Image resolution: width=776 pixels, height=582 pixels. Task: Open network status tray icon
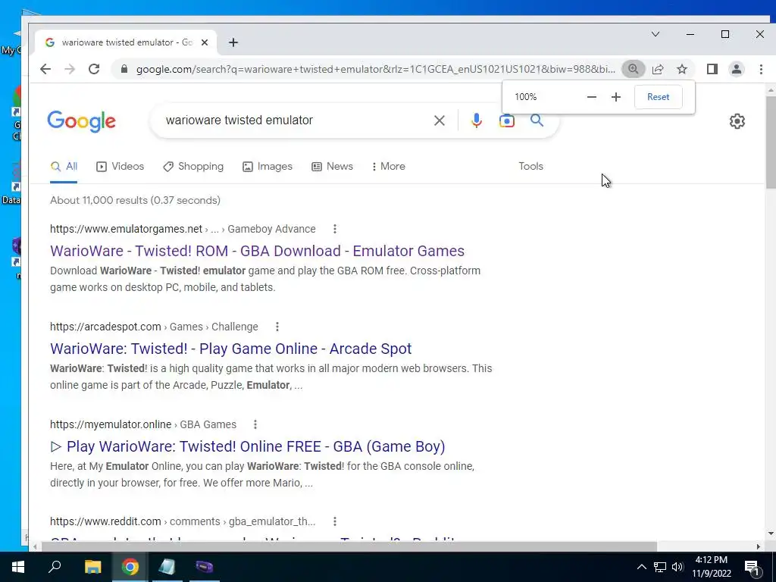click(660, 567)
